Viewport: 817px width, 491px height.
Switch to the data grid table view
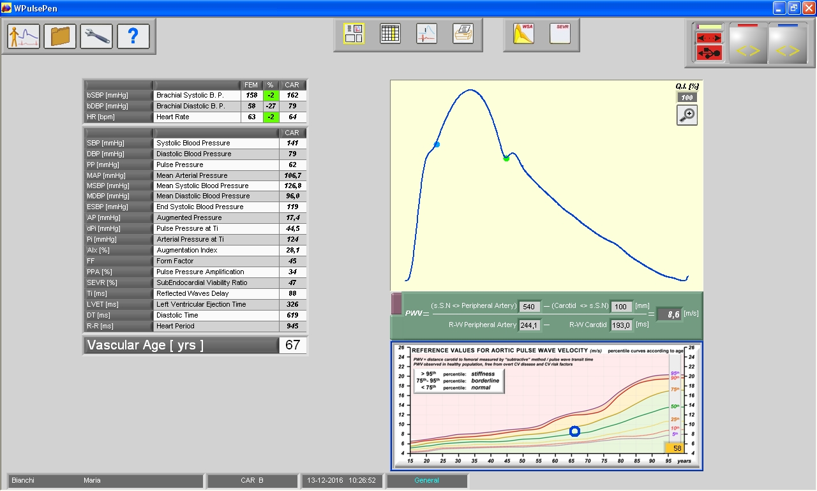[390, 34]
